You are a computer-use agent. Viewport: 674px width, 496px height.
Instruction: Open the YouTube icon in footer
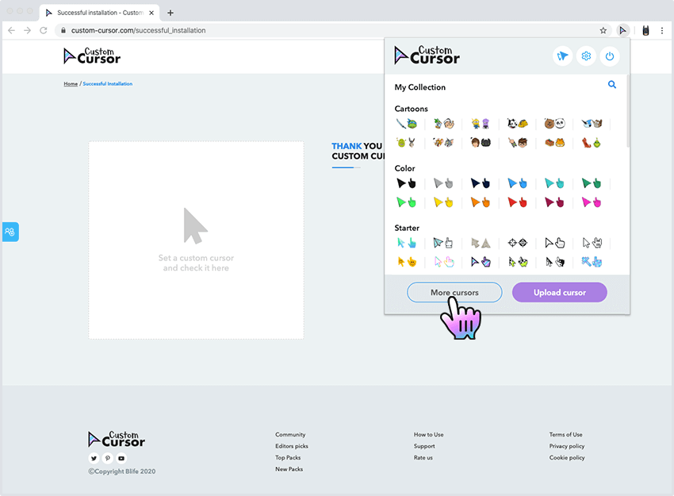click(121, 458)
